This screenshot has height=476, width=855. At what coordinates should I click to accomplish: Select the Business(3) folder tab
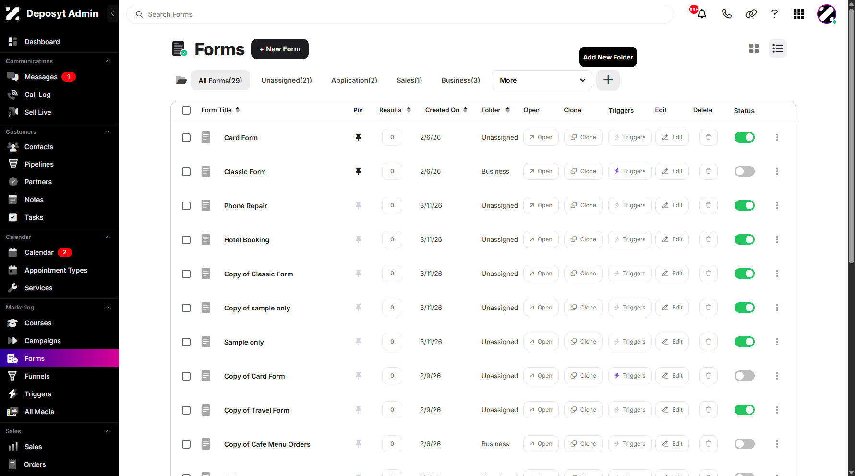tap(460, 80)
